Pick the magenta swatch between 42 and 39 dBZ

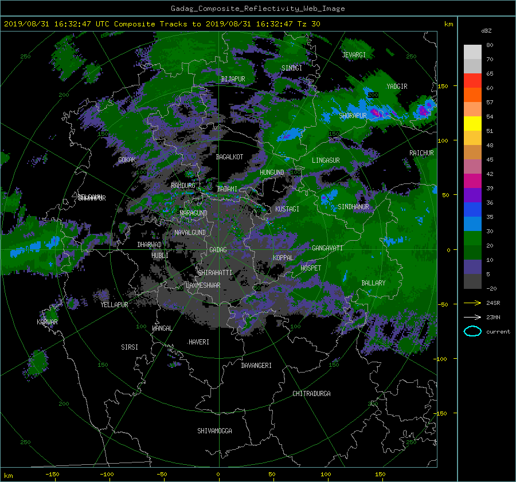(472, 181)
